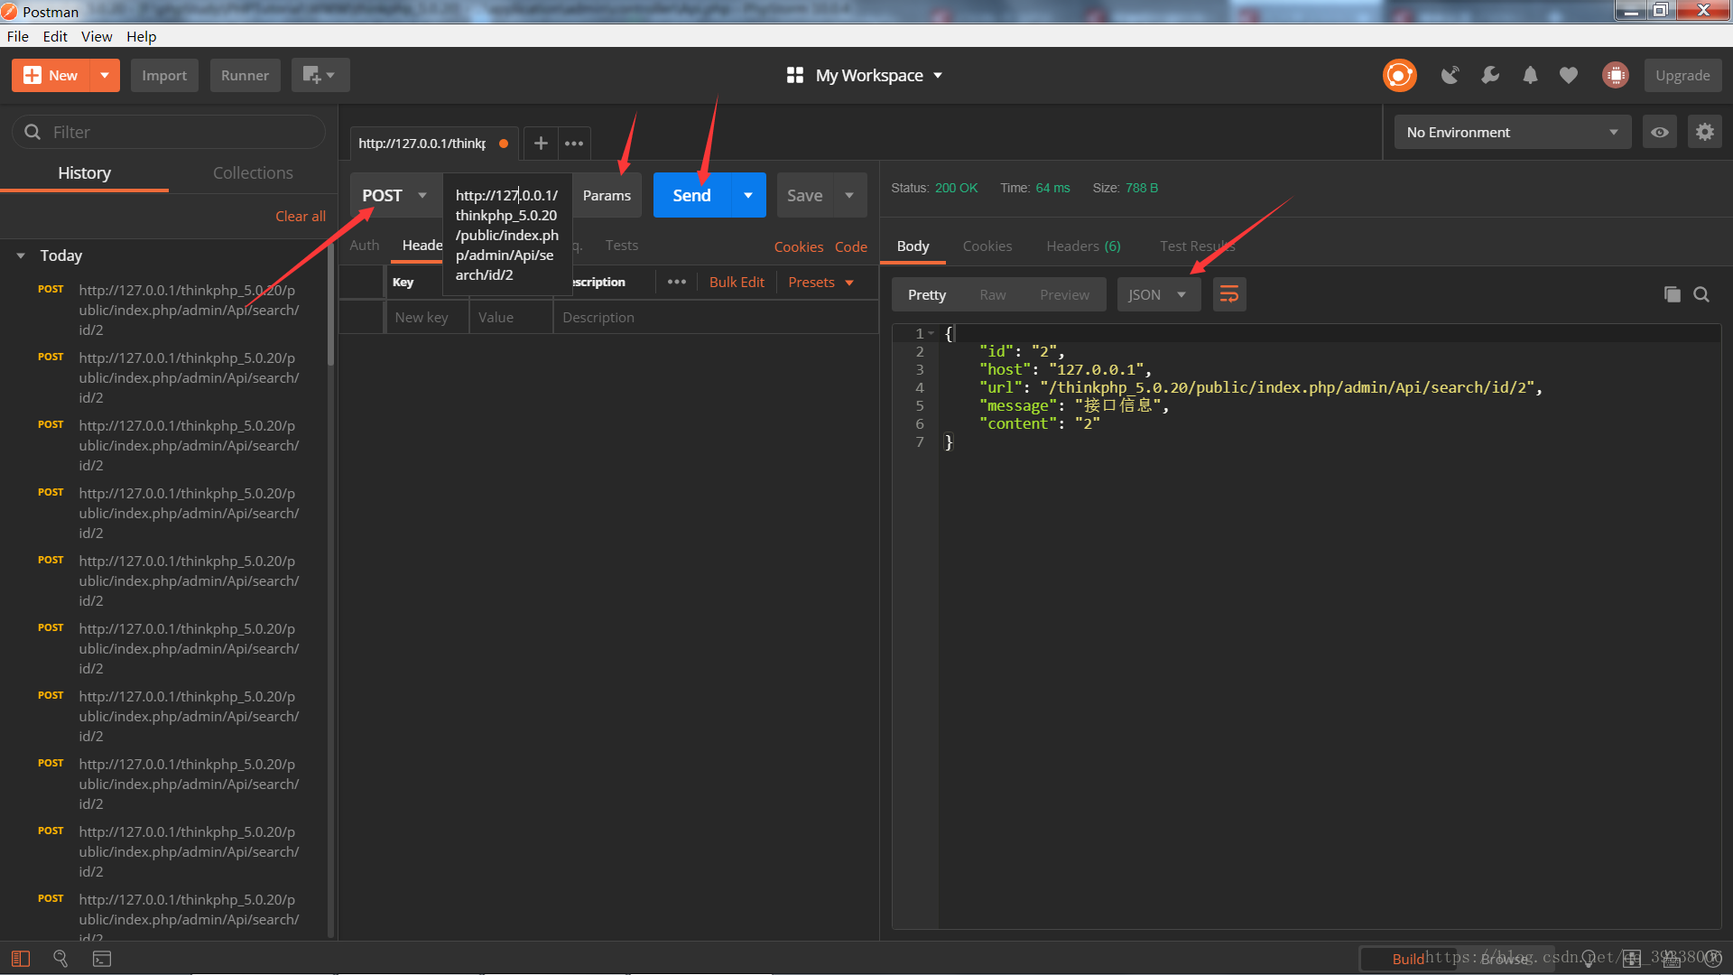This screenshot has width=1733, height=975.
Task: Collapse the Today history group
Action: [21, 256]
